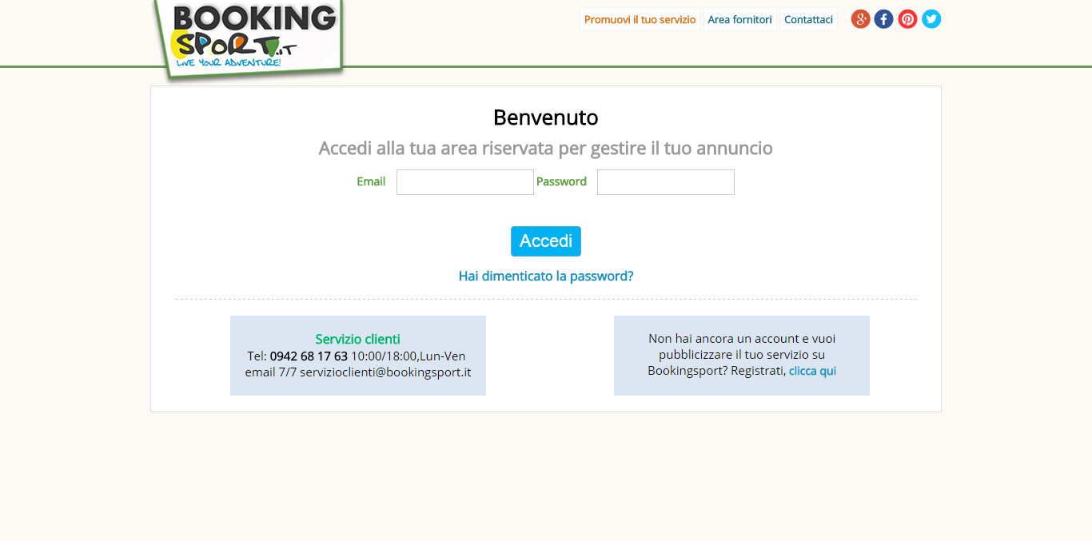
Task: Open the Google Plus social icon
Action: tap(860, 19)
